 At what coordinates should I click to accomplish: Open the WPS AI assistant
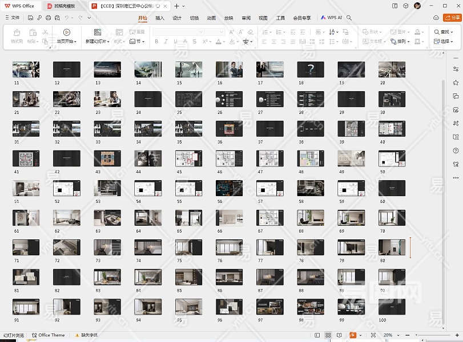tap(331, 18)
